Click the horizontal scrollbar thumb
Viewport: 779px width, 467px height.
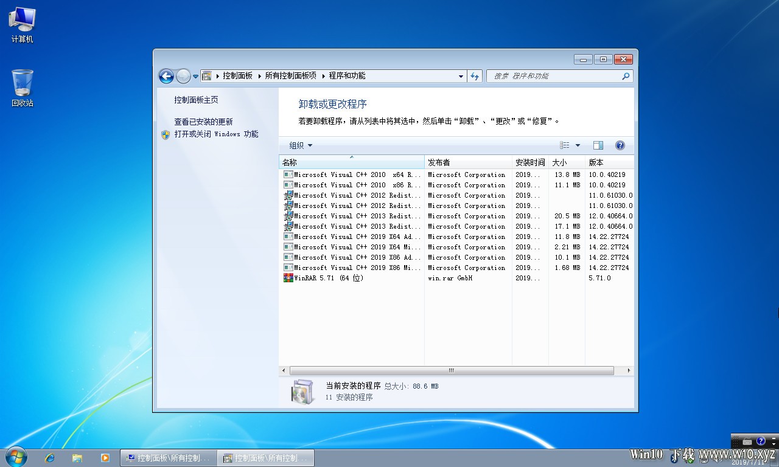(452, 370)
